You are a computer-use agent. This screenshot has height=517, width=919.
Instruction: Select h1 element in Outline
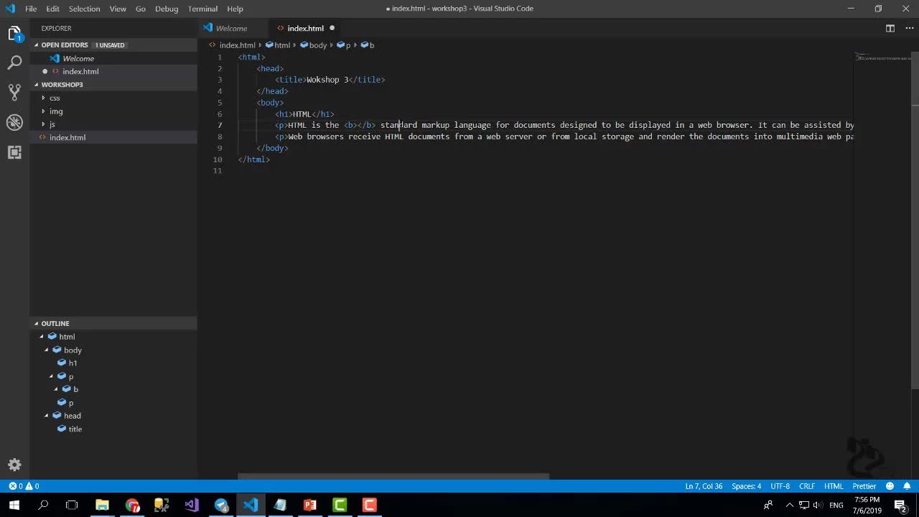[73, 363]
